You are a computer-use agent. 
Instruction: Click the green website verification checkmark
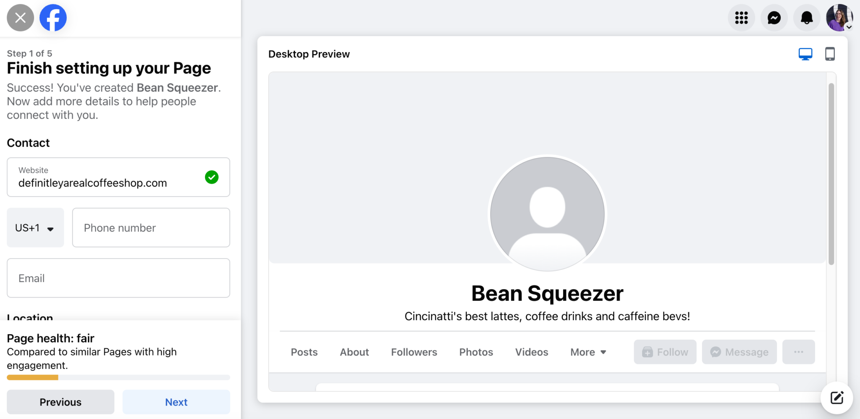[212, 177]
